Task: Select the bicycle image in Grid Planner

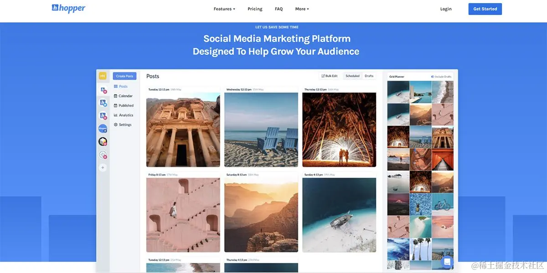Action: (443, 204)
